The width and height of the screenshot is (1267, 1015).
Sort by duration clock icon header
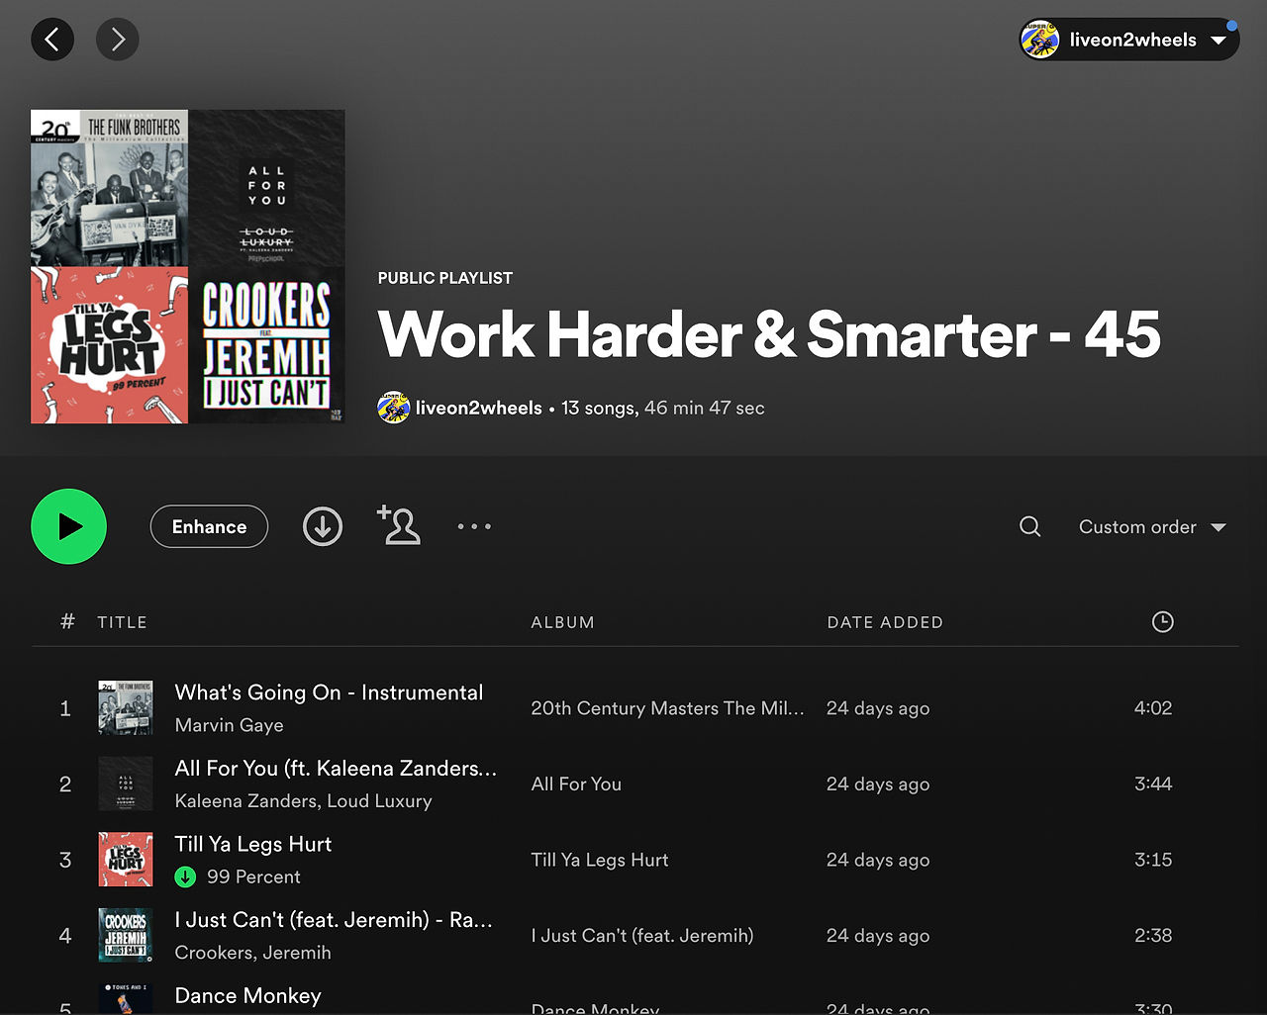pyautogui.click(x=1163, y=621)
